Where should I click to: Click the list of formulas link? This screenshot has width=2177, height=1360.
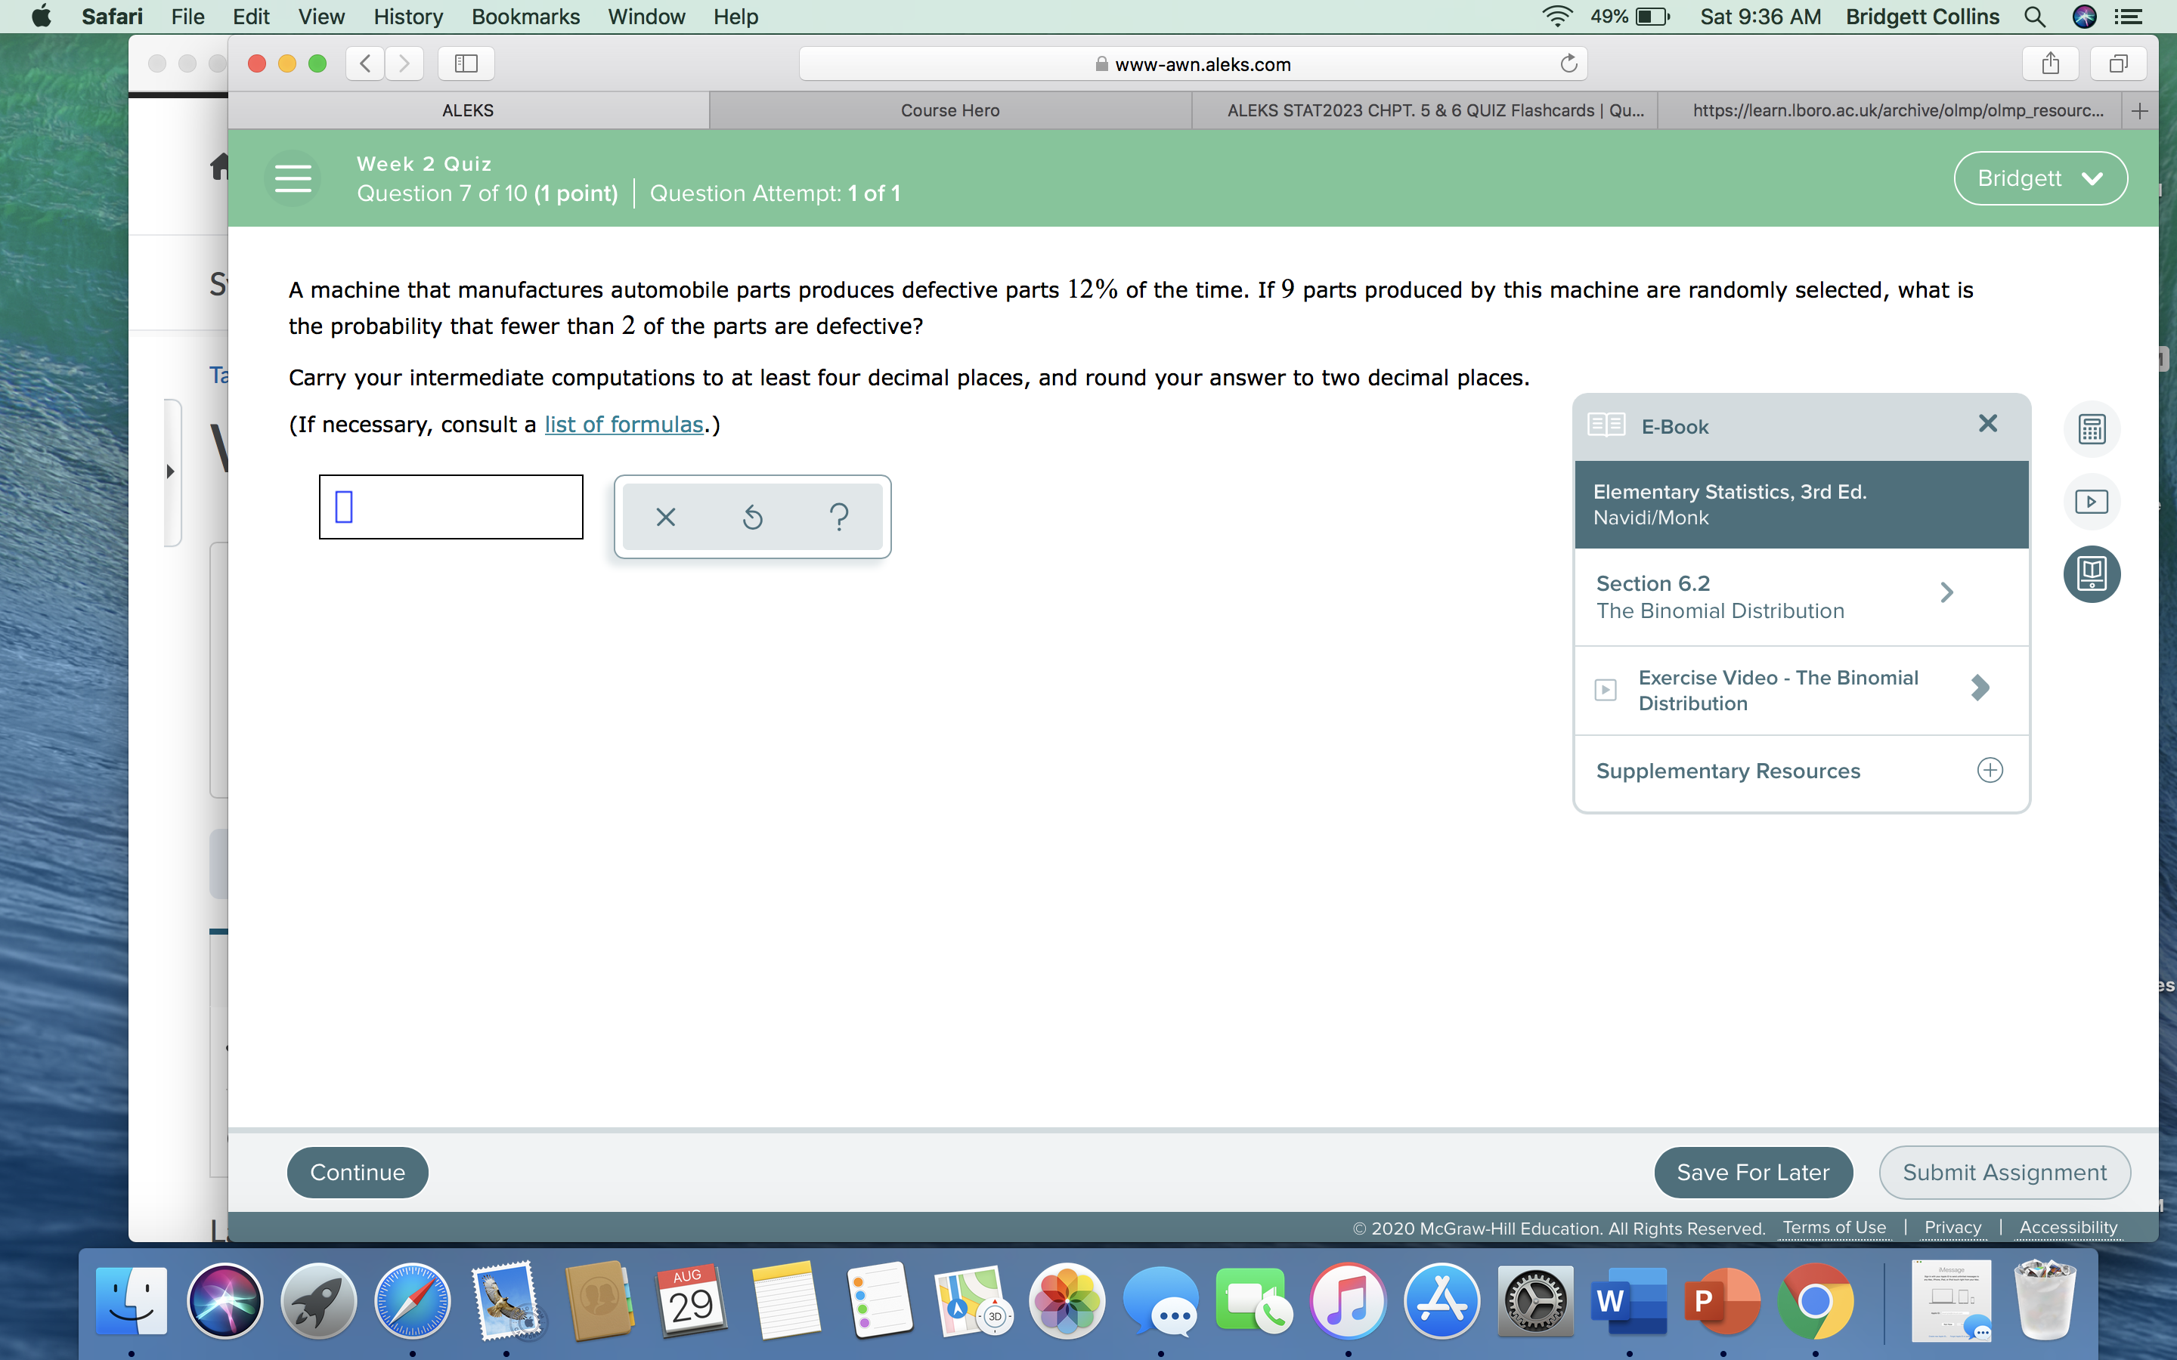622,423
